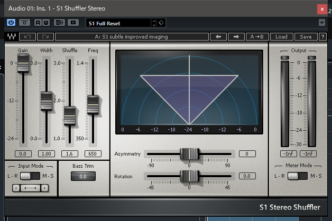
Task: Click the copy settings icon after A/B
Action: coord(73,22)
